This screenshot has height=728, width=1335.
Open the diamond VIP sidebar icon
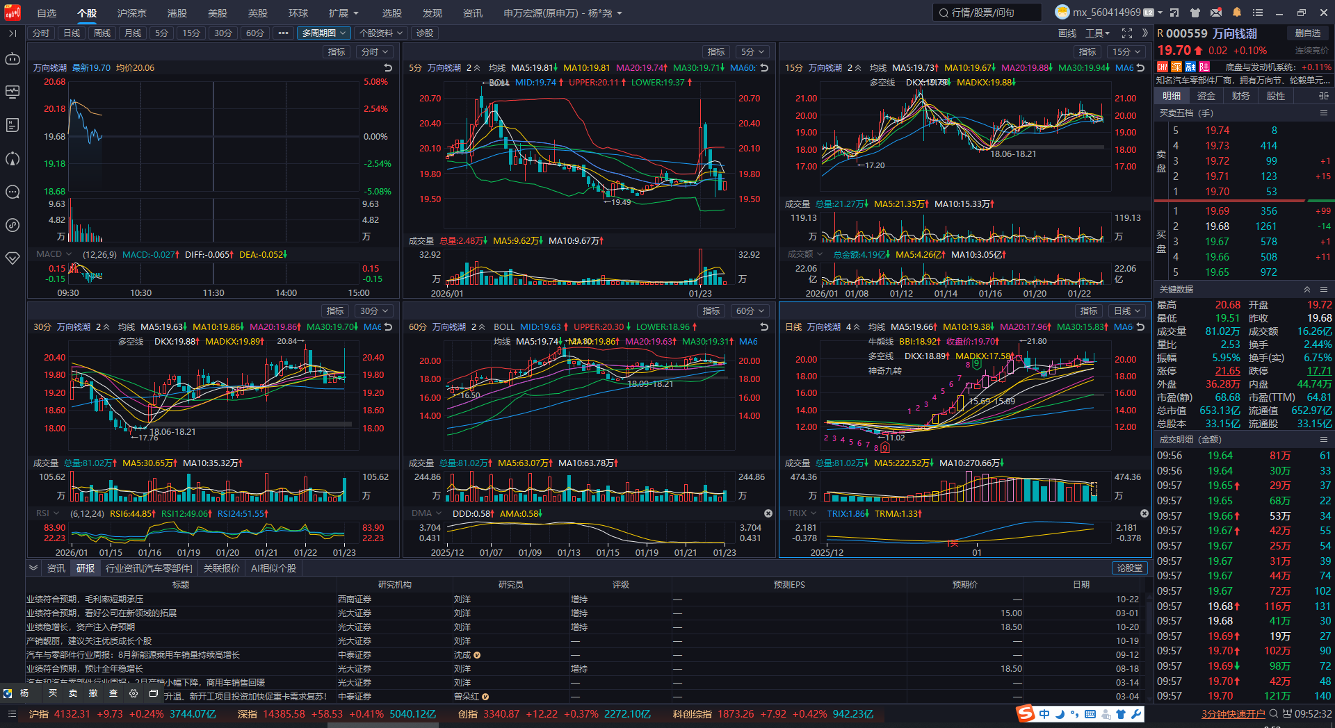click(13, 258)
